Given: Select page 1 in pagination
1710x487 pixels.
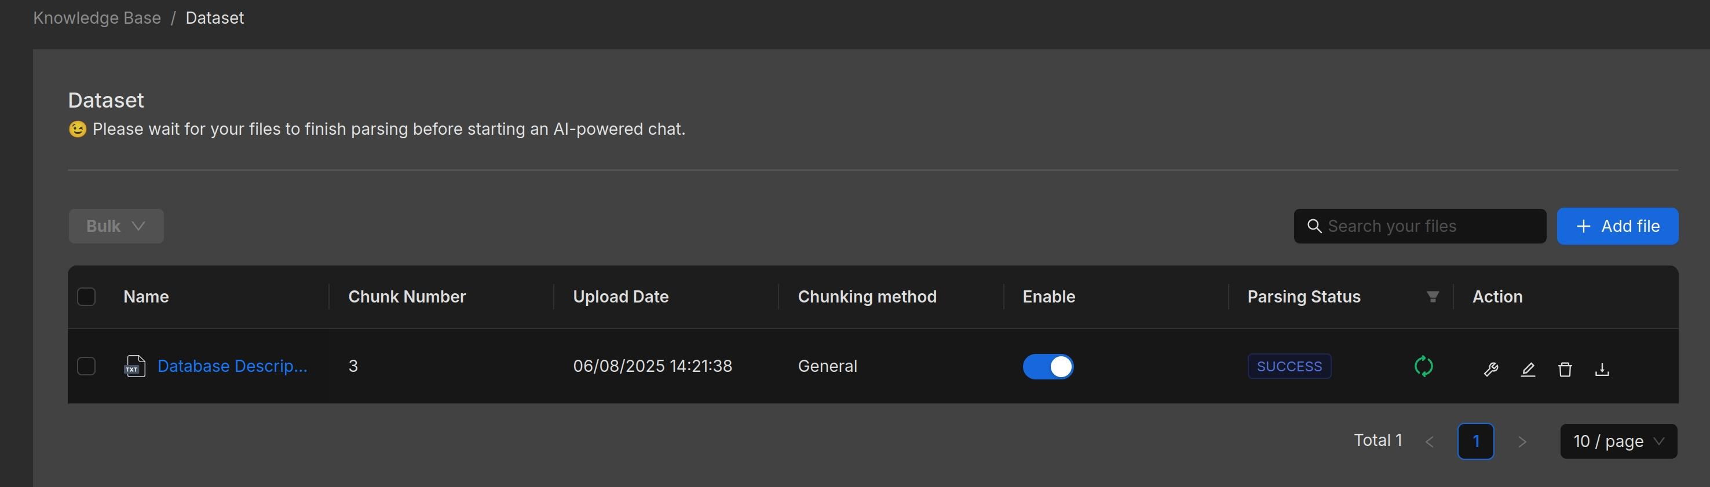Looking at the screenshot, I should pos(1475,441).
